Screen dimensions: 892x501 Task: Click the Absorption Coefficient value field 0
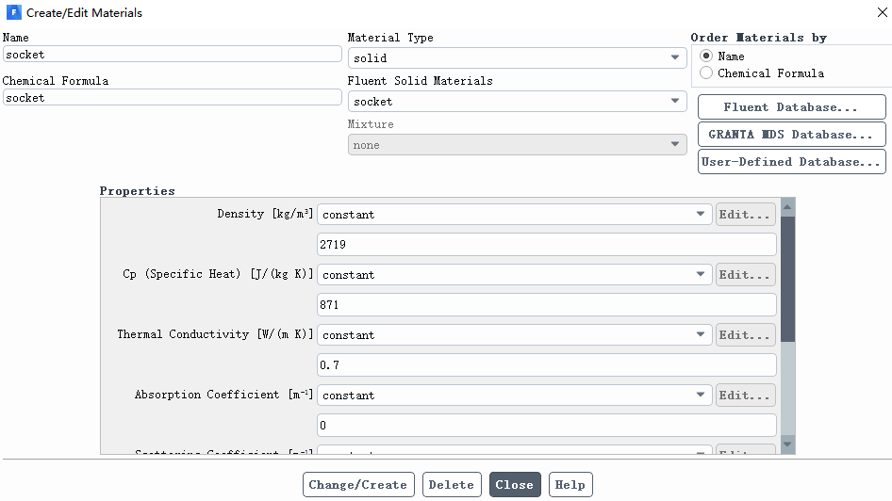pos(547,425)
